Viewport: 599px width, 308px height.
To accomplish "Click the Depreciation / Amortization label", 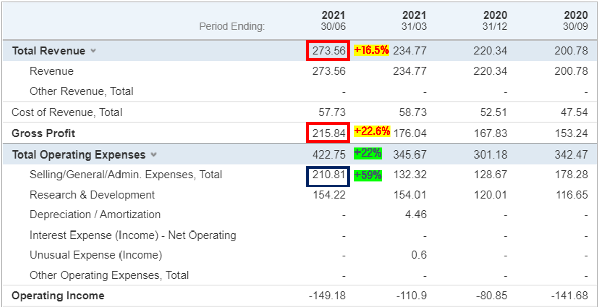I will point(95,214).
